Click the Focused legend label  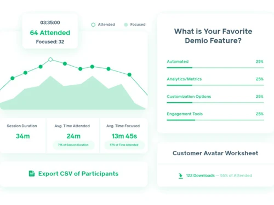[x=138, y=25]
